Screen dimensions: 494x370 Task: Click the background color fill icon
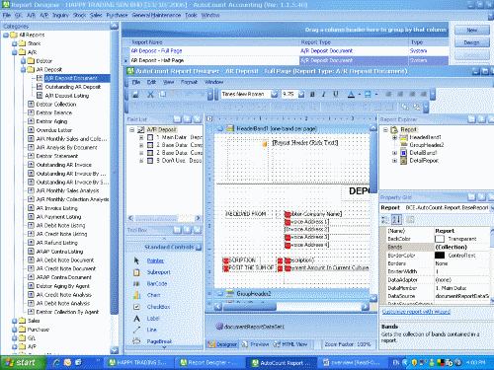(368, 95)
